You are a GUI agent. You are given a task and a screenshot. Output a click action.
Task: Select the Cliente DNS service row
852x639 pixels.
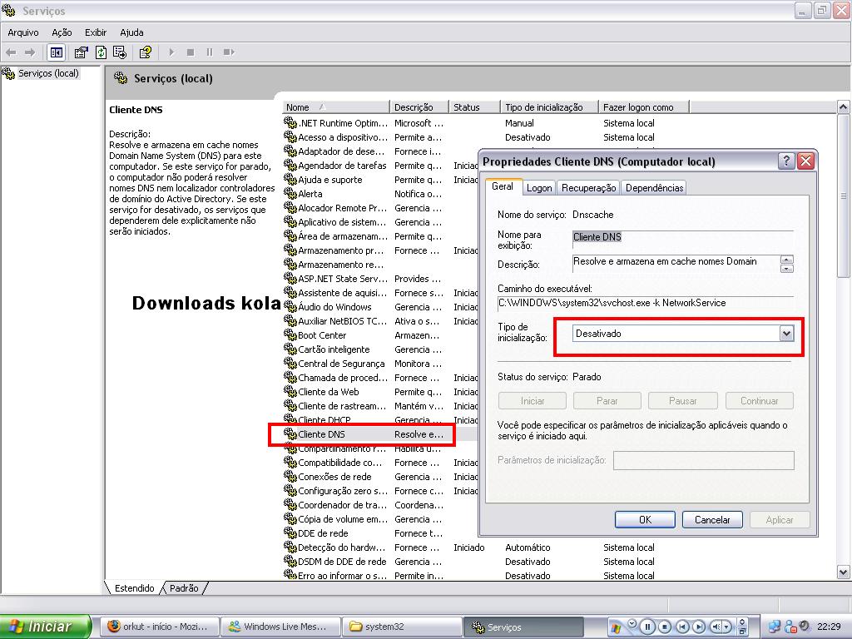click(x=363, y=434)
